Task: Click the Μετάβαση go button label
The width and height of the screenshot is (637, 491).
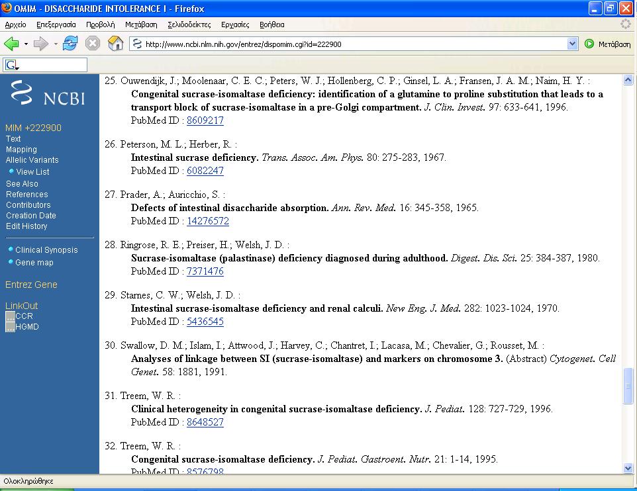Action: pyautogui.click(x=614, y=44)
